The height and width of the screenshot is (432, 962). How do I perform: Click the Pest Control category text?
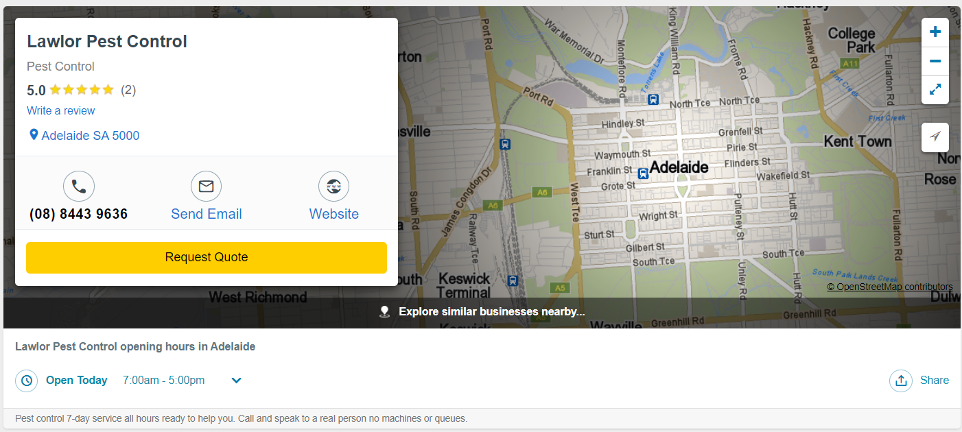tap(60, 67)
